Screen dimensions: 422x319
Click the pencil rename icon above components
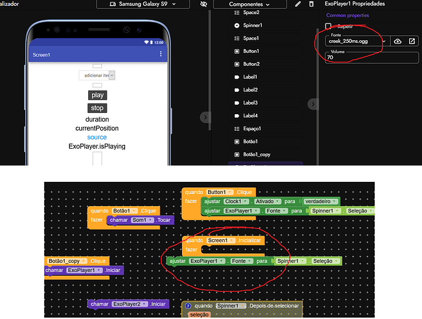(x=298, y=4)
